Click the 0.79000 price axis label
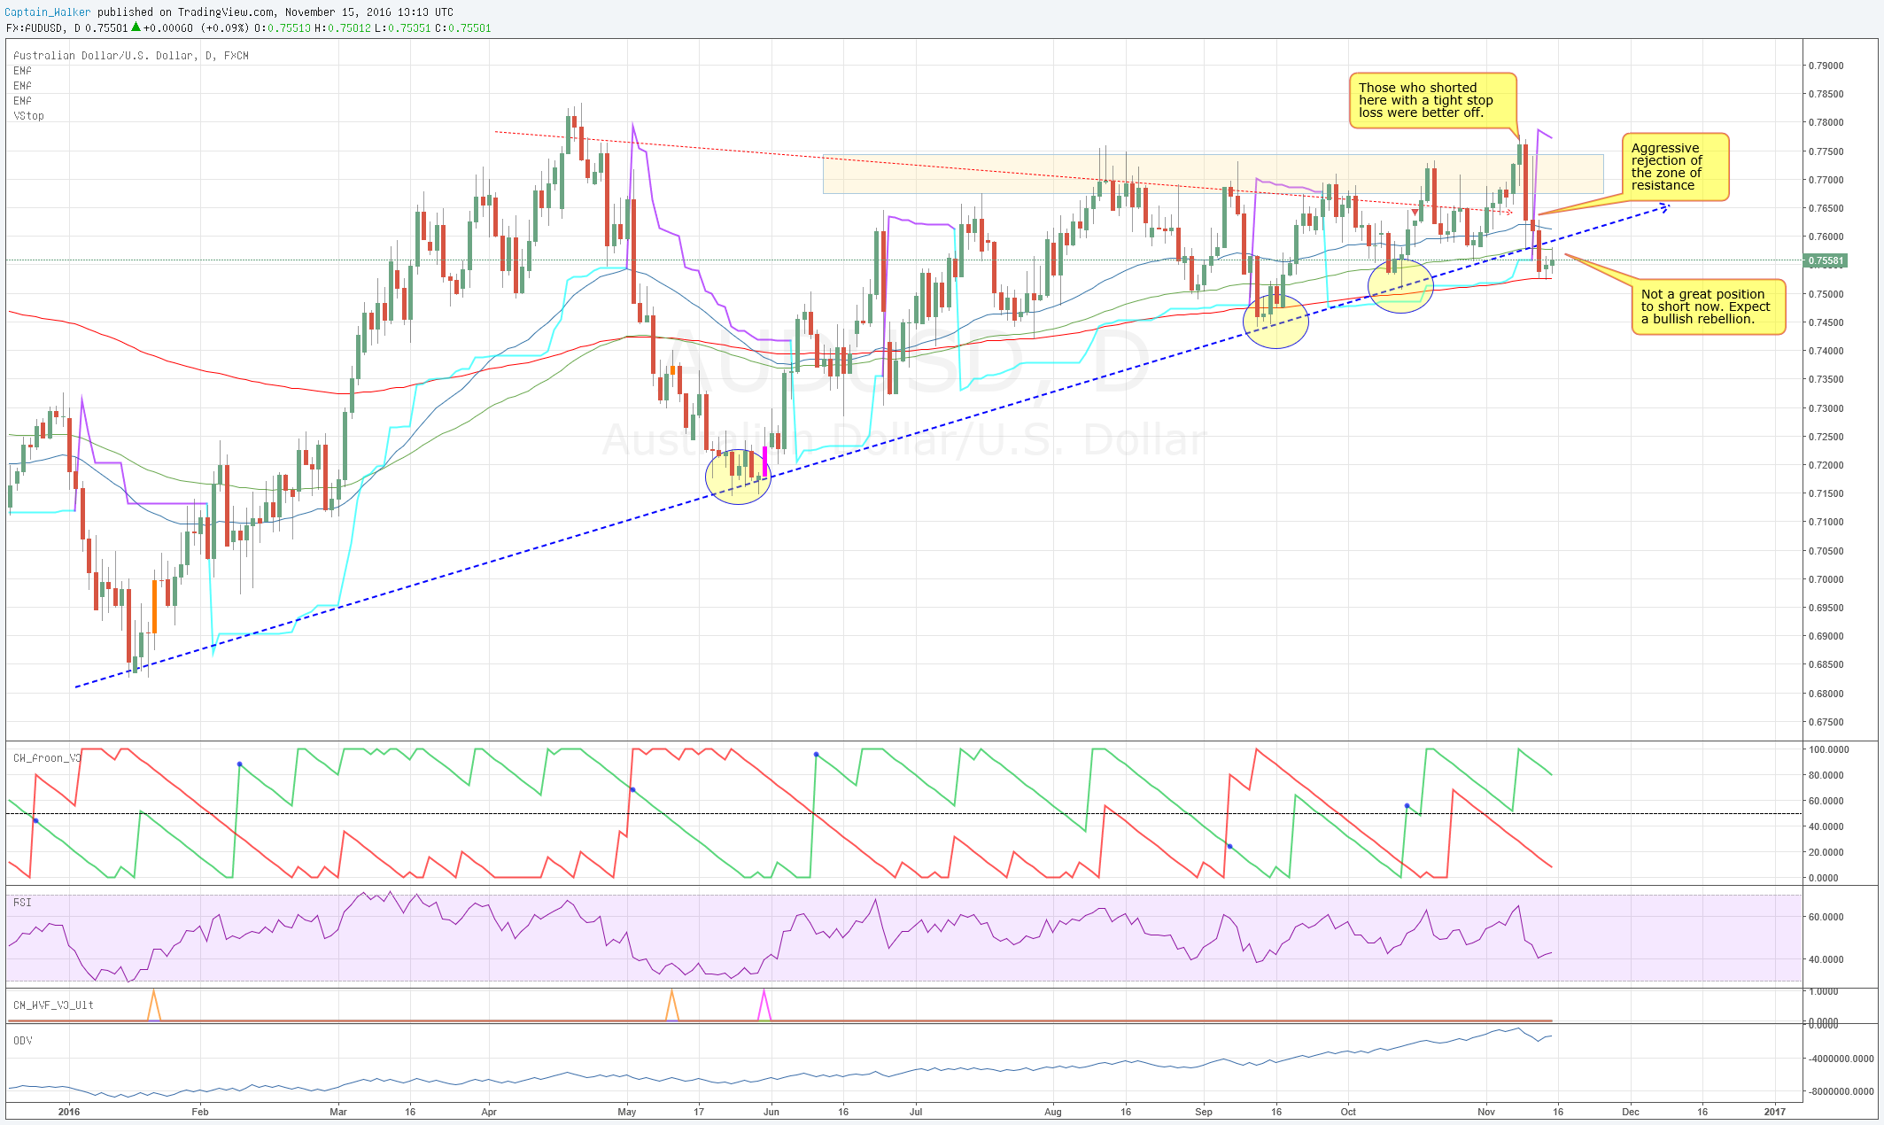This screenshot has width=1884, height=1125. click(1826, 66)
